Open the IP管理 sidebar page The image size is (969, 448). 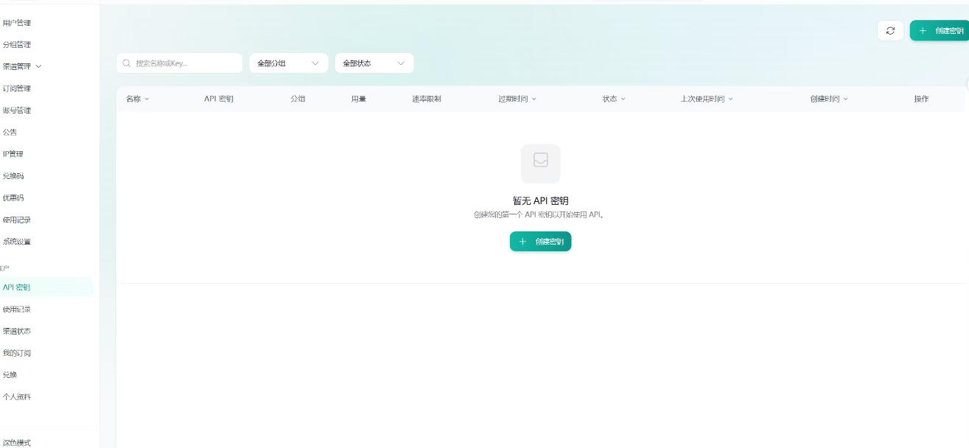(13, 153)
